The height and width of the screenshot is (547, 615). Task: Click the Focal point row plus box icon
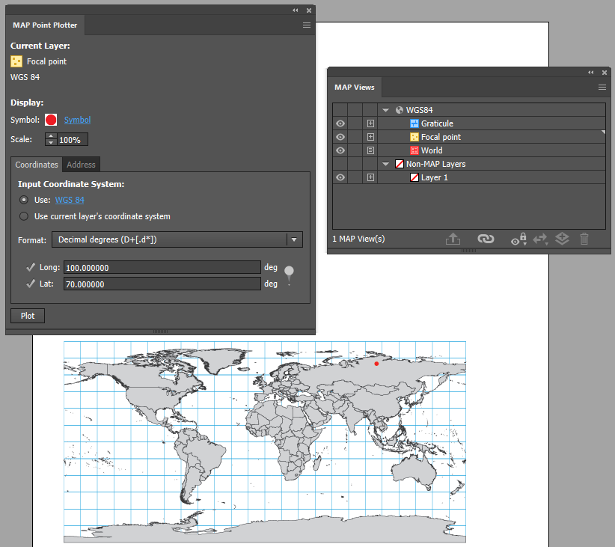pyautogui.click(x=370, y=137)
